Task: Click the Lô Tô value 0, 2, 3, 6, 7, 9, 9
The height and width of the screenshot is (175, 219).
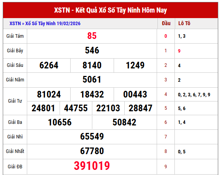Action: 194,95
